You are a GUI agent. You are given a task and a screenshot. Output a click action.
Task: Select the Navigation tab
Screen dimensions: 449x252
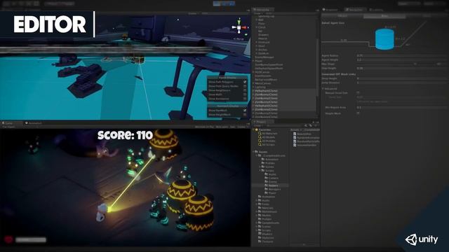pos(355,10)
